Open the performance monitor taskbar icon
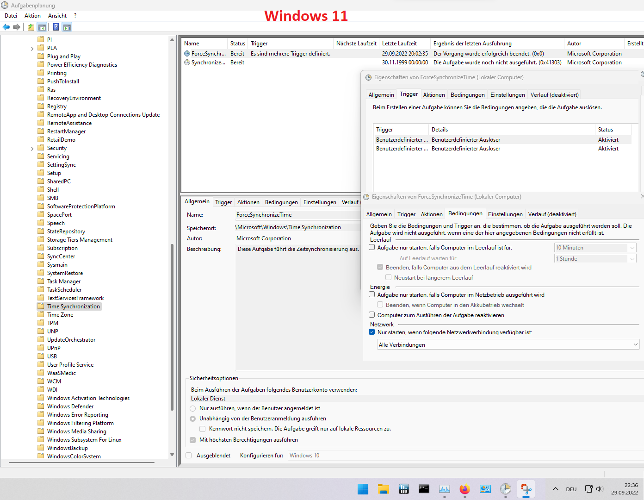 click(444, 489)
